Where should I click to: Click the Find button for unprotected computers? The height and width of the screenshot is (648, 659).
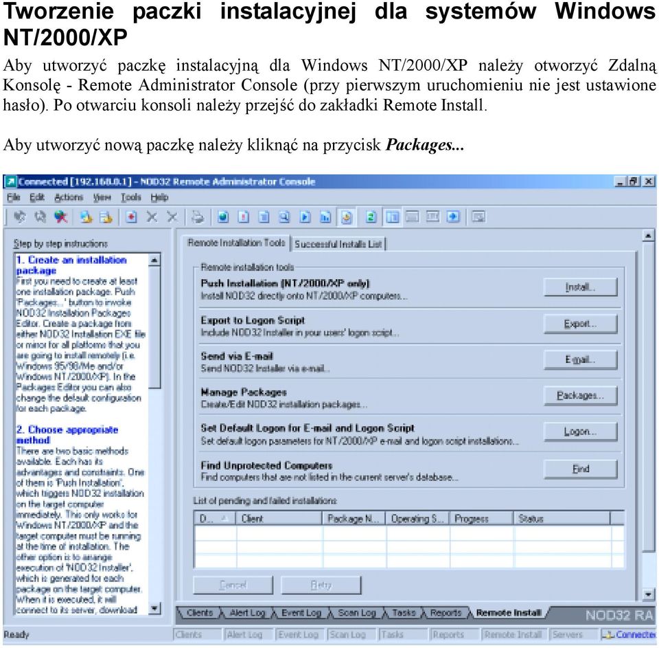pyautogui.click(x=581, y=469)
